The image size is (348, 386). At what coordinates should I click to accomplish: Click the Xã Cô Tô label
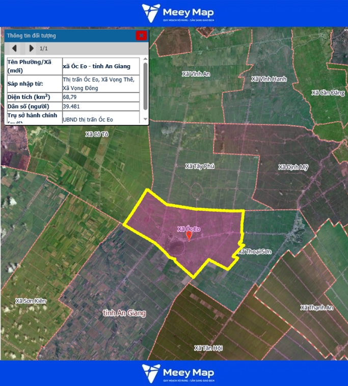97,134
